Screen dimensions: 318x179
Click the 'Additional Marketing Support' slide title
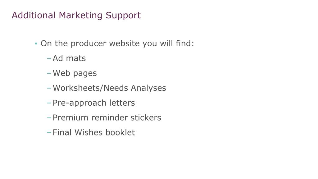pyautogui.click(x=76, y=16)
